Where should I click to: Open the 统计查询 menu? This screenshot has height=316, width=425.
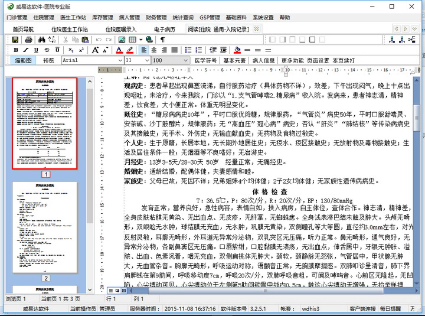point(183,18)
